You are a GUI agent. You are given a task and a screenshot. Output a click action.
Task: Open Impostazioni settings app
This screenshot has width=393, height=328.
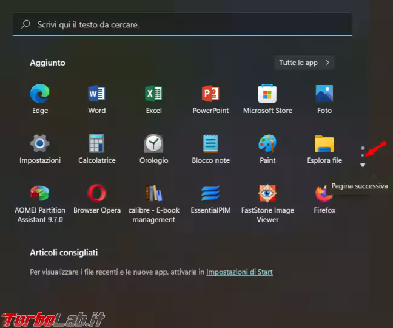click(40, 149)
